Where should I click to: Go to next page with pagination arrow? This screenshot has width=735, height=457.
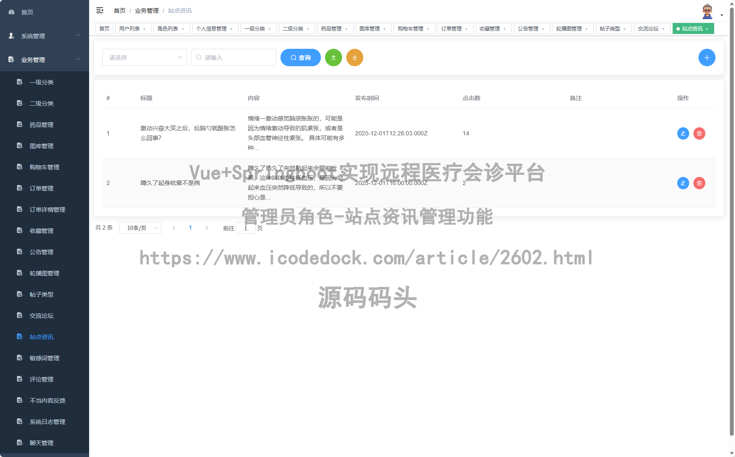(207, 227)
